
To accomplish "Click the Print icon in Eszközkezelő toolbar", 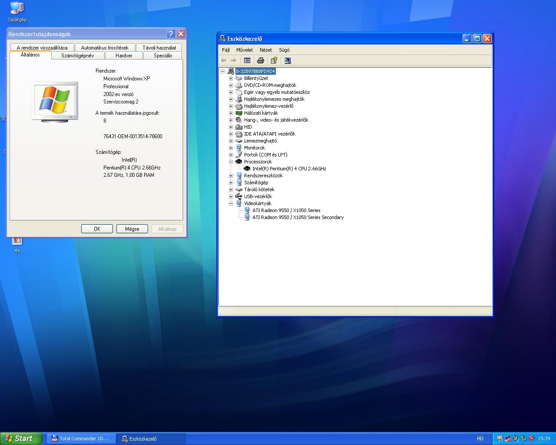I will [x=261, y=60].
